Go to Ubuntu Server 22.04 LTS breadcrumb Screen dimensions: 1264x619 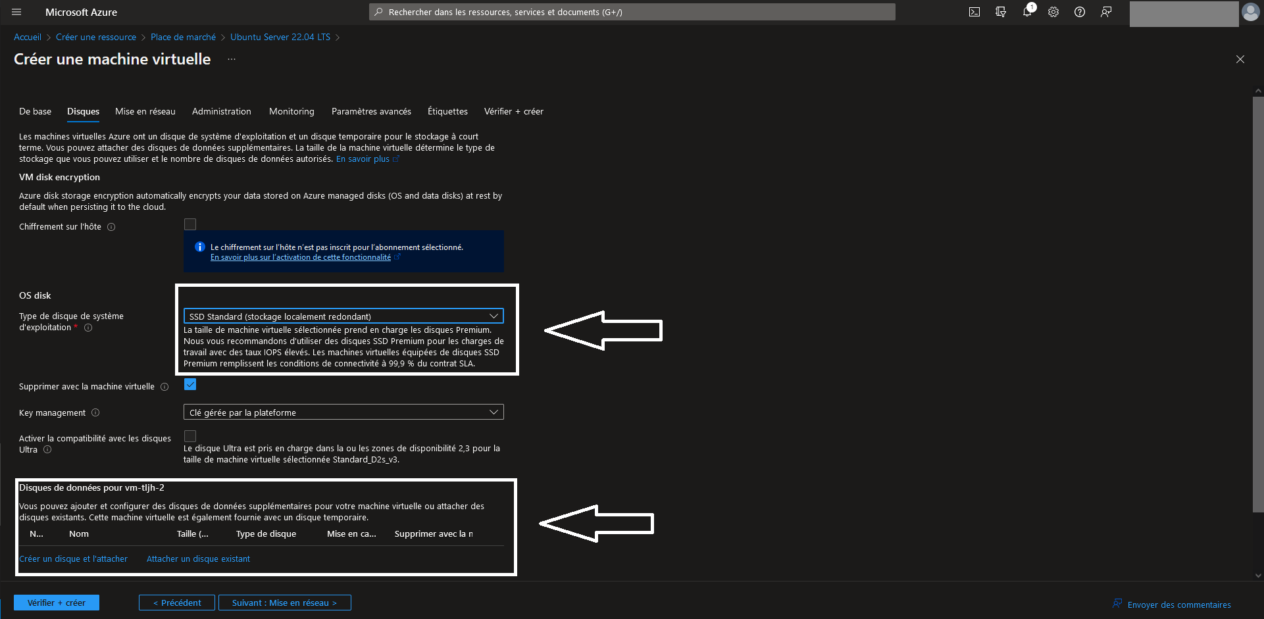[280, 37]
